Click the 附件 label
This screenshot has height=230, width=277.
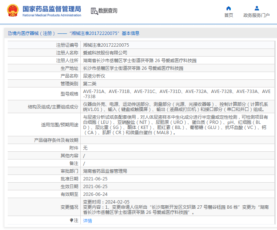pyautogui.click(x=74, y=148)
